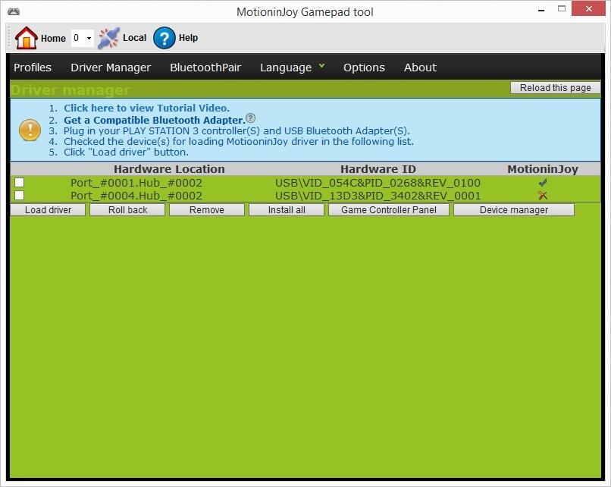Click the Remove button
This screenshot has width=611, height=487.
207,210
